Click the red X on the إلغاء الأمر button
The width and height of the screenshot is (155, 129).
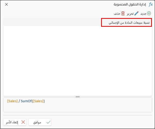(x=23, y=122)
